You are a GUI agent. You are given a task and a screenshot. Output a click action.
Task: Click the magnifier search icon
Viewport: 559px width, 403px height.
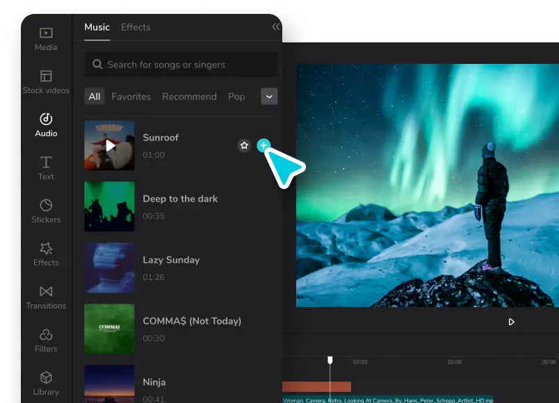pyautogui.click(x=97, y=65)
